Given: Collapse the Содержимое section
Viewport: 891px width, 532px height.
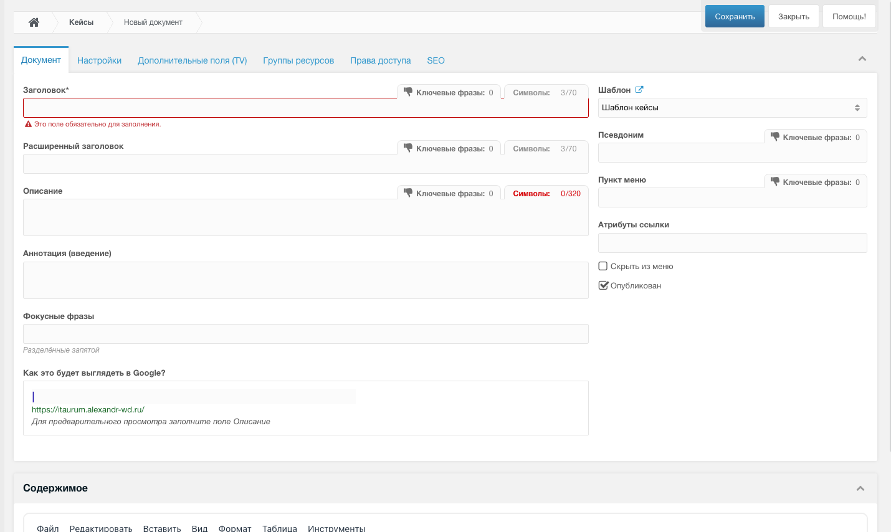Looking at the screenshot, I should click(860, 488).
